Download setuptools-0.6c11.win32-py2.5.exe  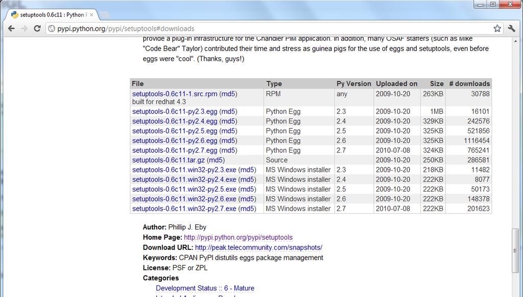184,189
